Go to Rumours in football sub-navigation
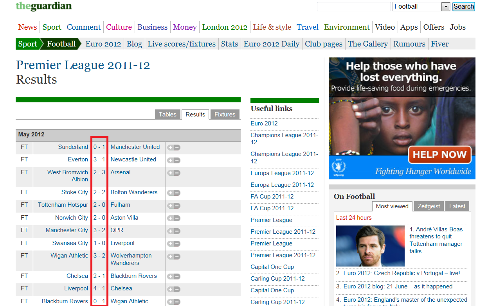Screen dimensions: 488x306 [409, 44]
